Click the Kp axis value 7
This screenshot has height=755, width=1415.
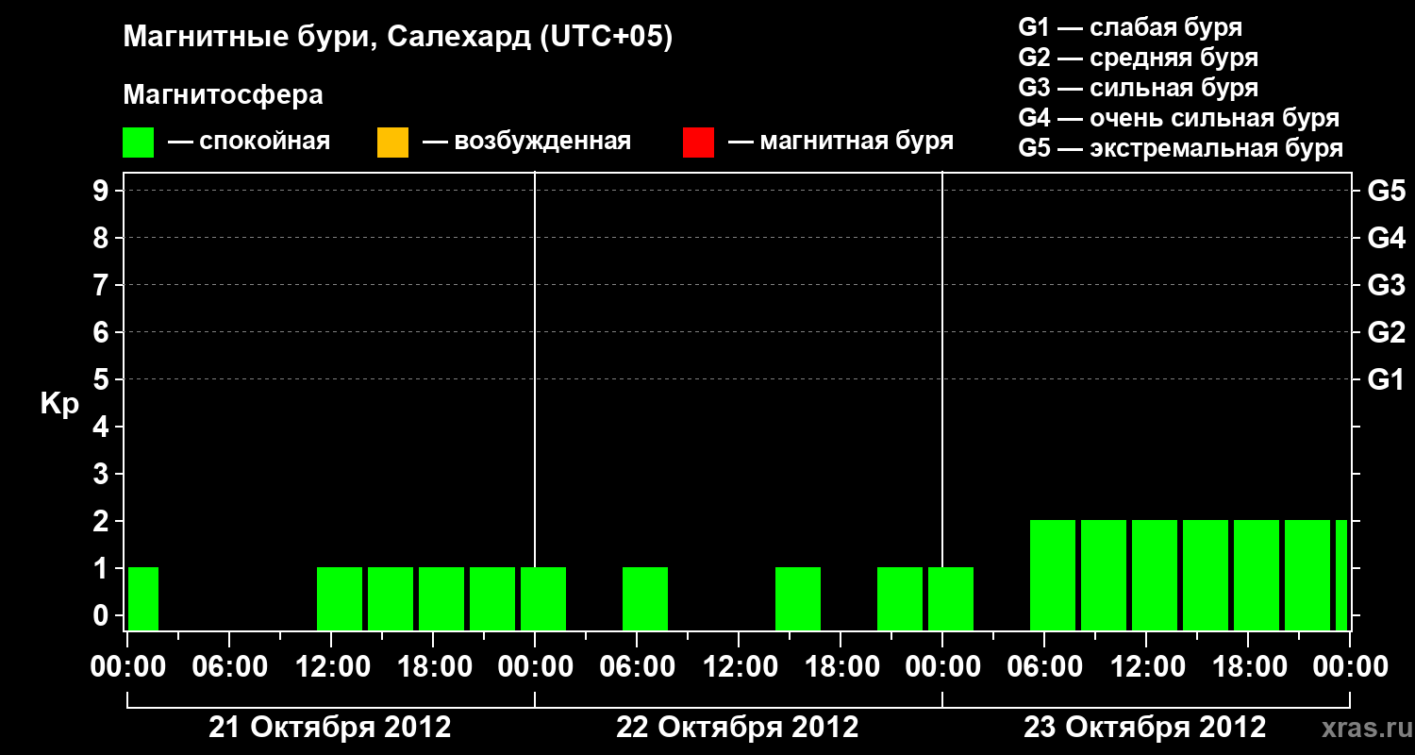coord(103,285)
